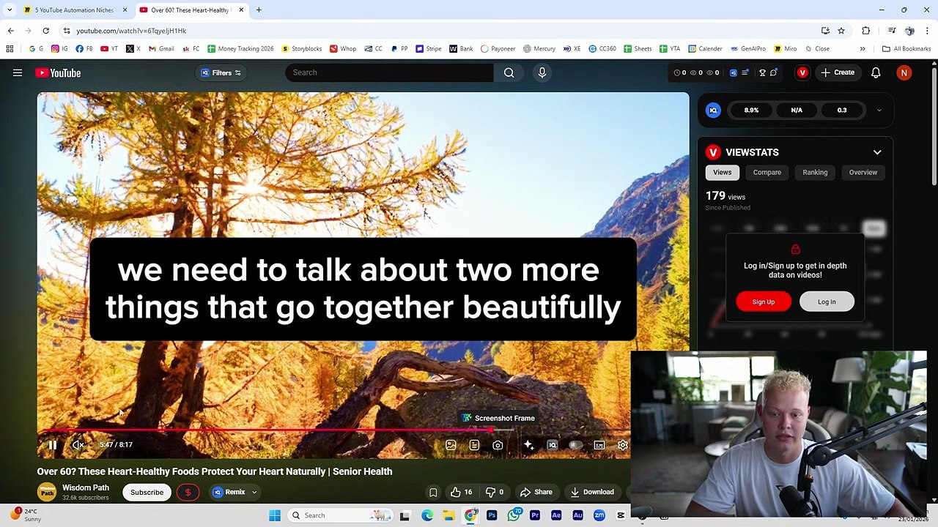This screenshot has width=938, height=527.
Task: Open the Chrome extensions puzzle icon
Action: (x=865, y=31)
